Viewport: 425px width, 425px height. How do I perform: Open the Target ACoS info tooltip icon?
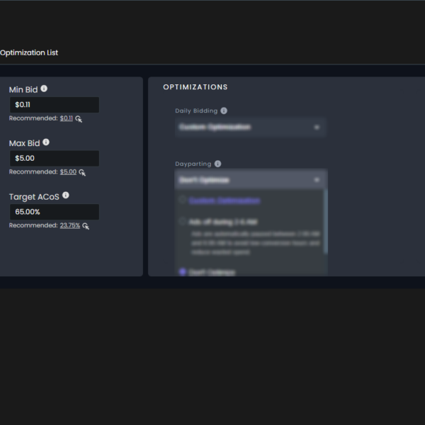pos(66,195)
